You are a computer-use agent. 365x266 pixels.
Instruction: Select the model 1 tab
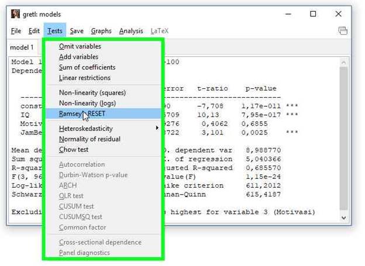coord(22,47)
